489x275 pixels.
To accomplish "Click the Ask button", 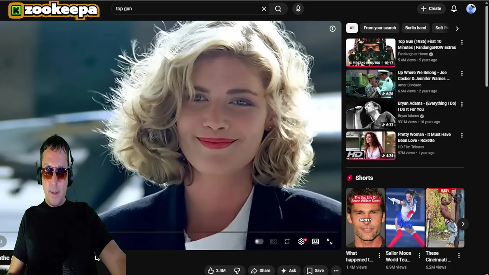I will tap(288, 270).
